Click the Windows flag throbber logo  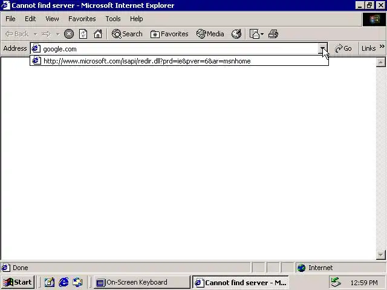pos(374,19)
